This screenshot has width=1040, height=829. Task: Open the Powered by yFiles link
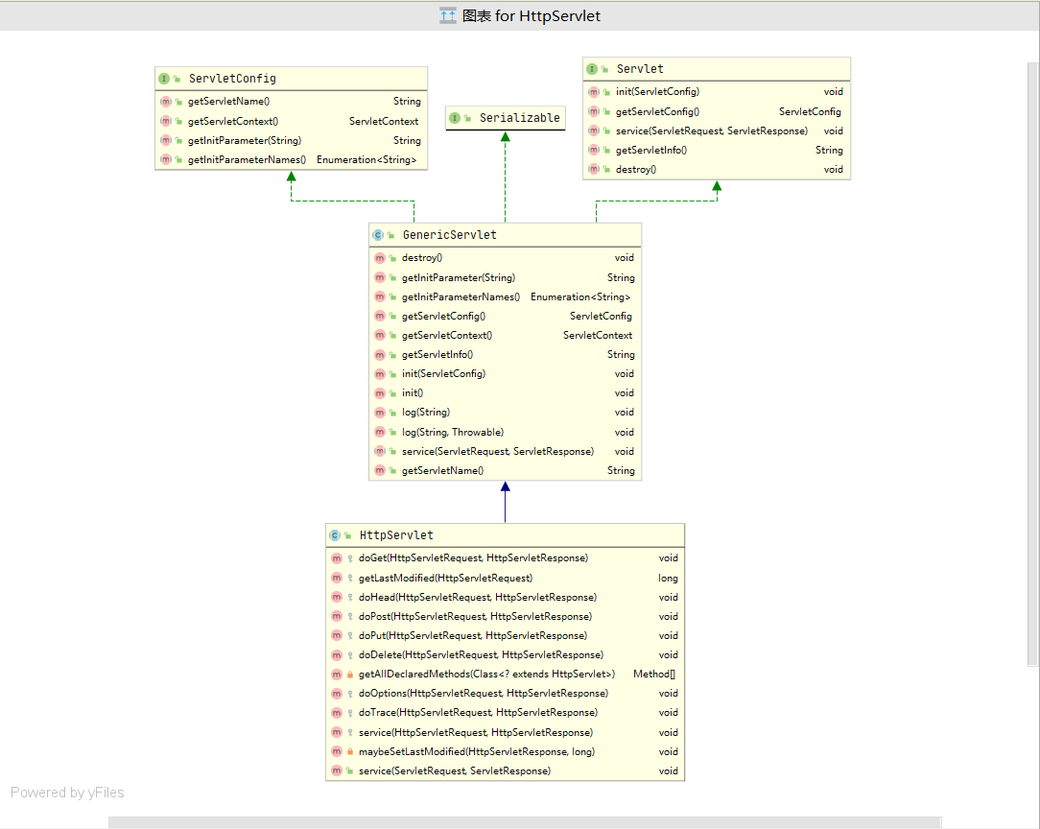point(67,792)
